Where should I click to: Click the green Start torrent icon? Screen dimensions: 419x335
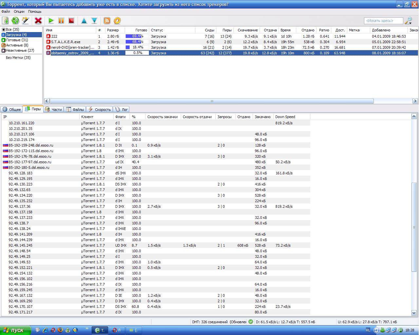point(51,21)
